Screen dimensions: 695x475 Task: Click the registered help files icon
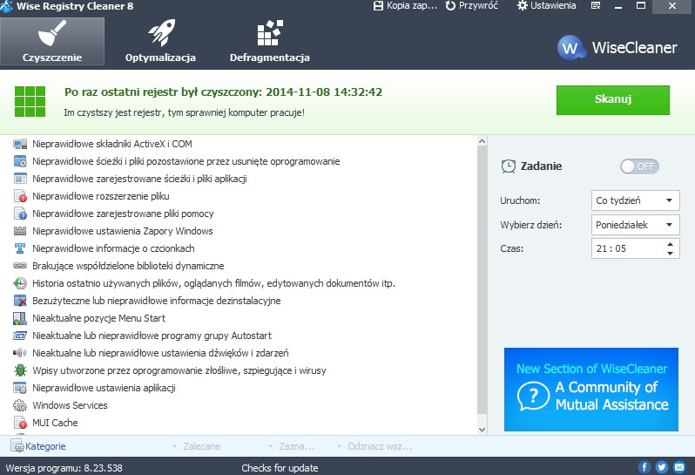[20, 214]
